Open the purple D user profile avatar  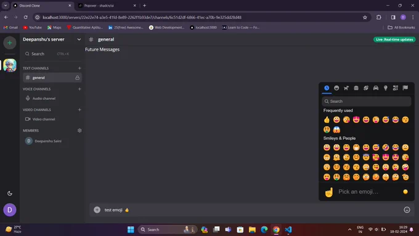click(10, 210)
